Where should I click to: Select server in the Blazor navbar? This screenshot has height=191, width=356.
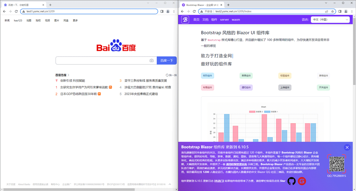click(x=224, y=20)
